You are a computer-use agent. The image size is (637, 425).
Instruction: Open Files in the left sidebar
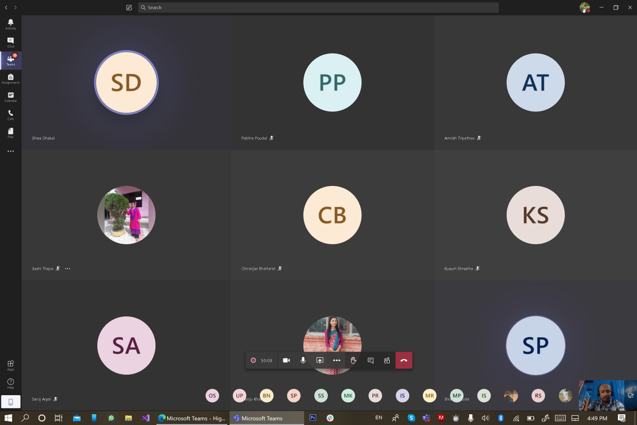click(11, 133)
